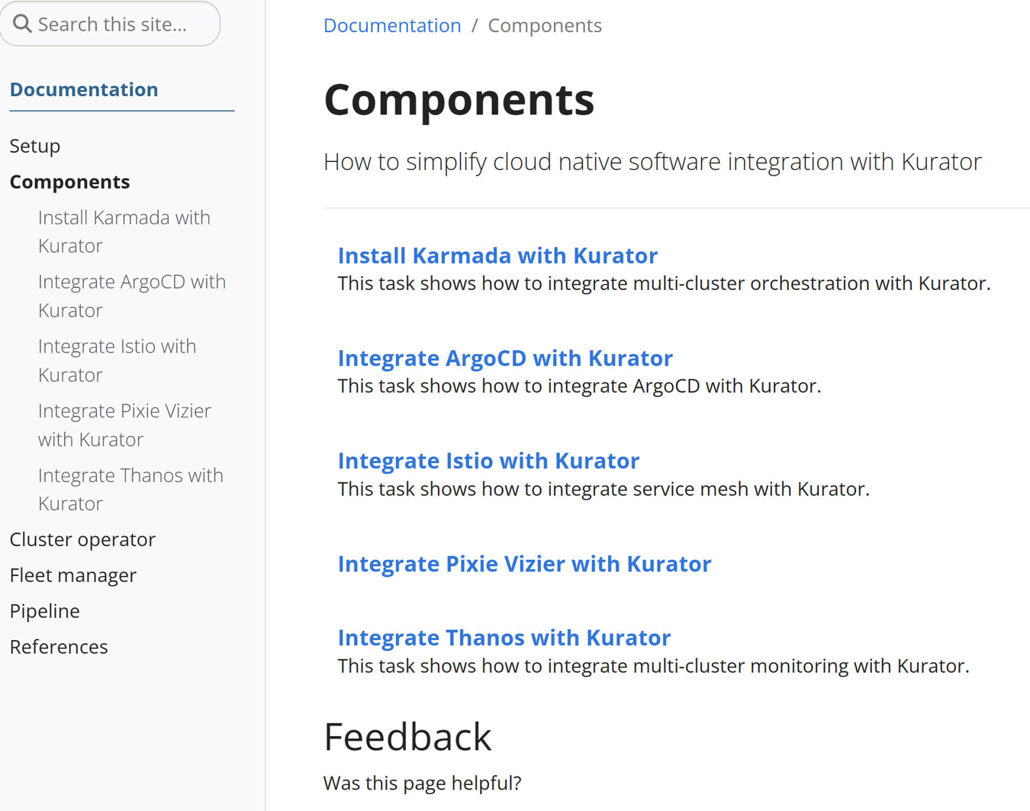Go to Fleet manager section
The height and width of the screenshot is (811, 1030).
coord(73,575)
